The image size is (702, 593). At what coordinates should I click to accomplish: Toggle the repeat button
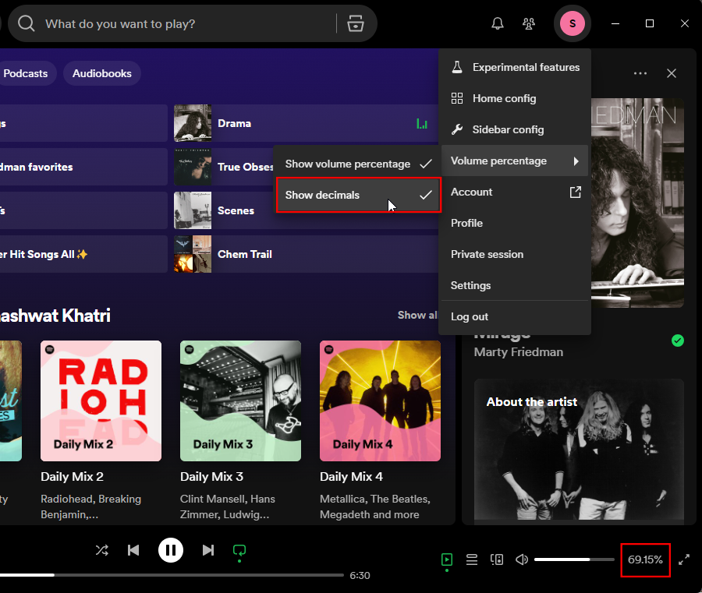pos(239,550)
